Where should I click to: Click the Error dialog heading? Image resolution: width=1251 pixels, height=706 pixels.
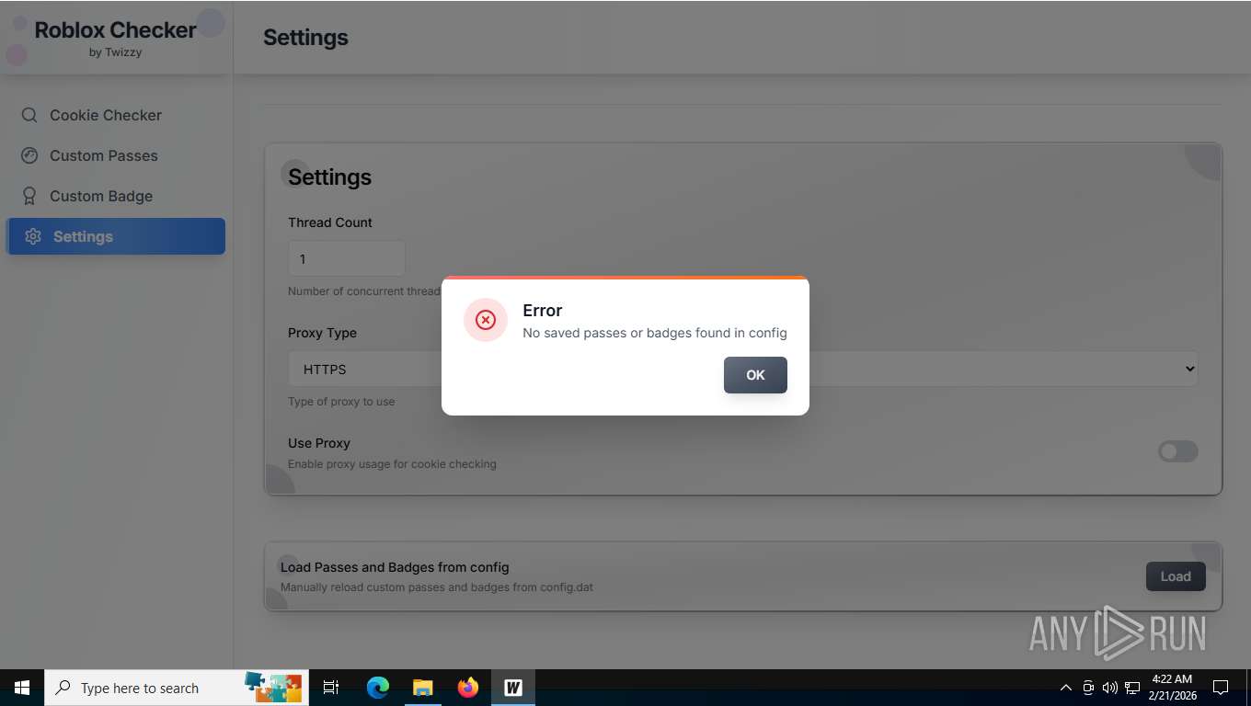click(x=543, y=311)
